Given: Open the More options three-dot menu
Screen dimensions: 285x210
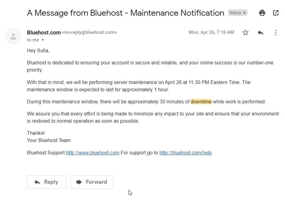Looking at the screenshot, I should click(x=276, y=33).
